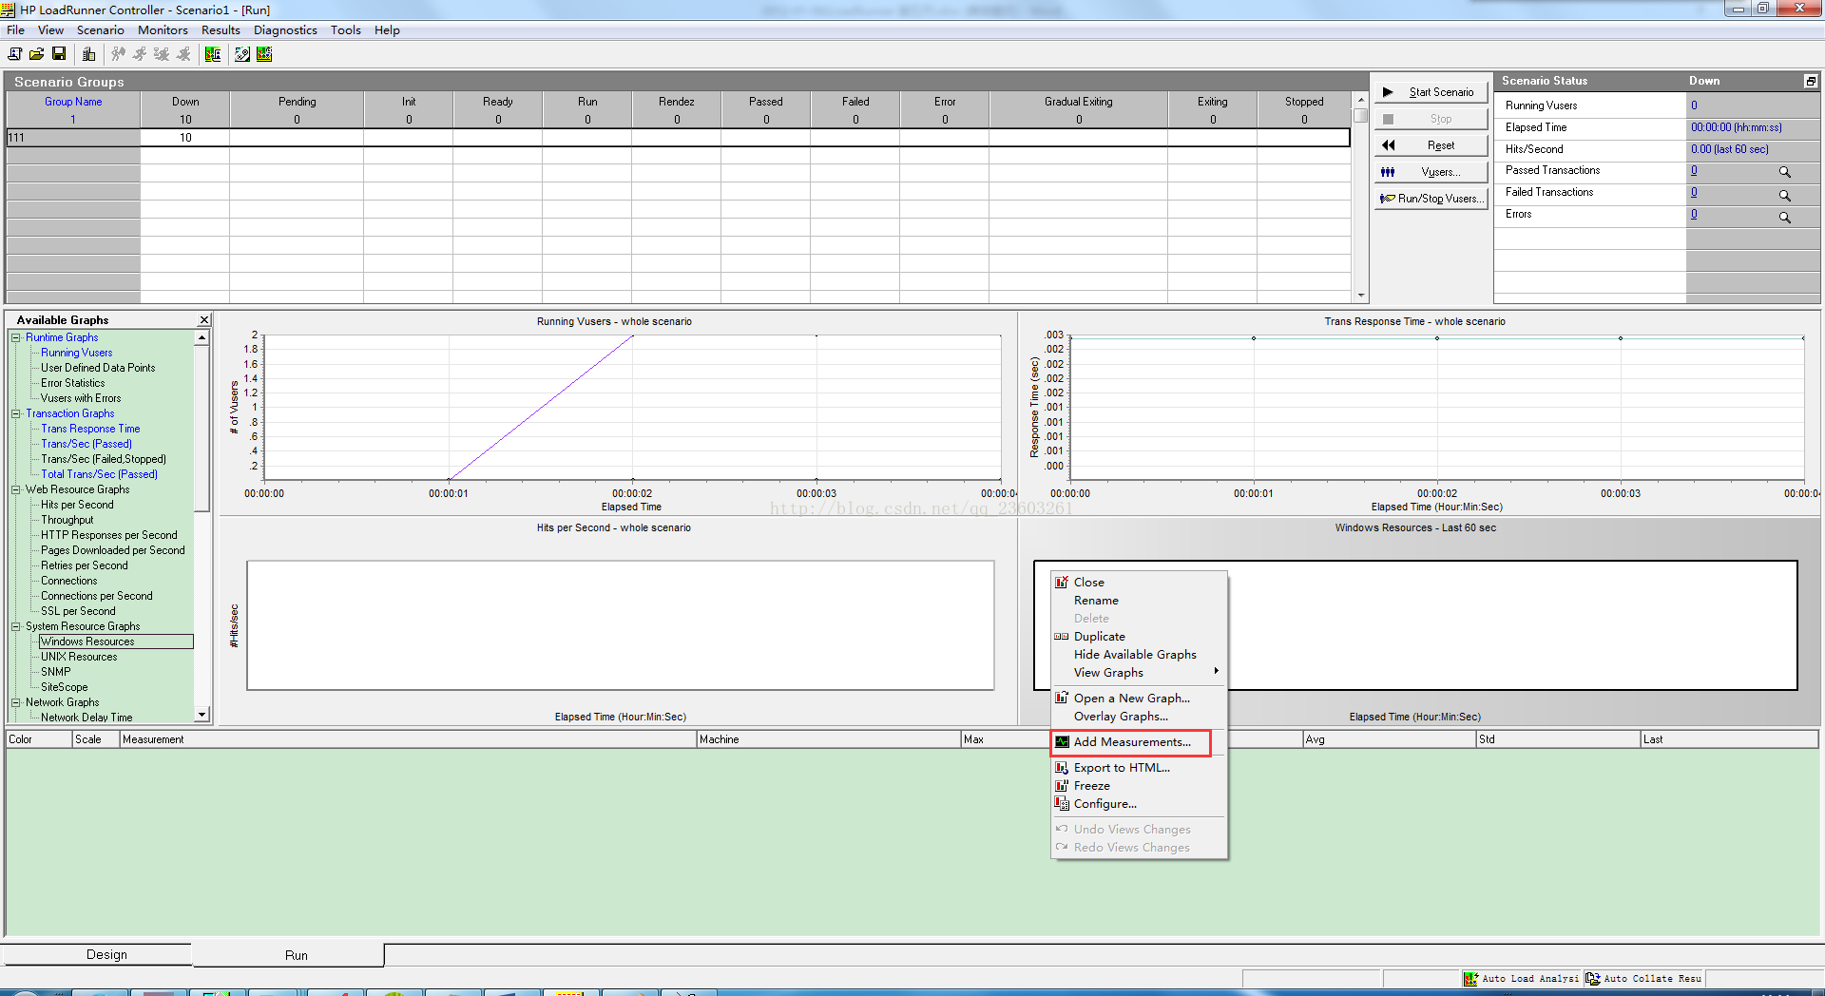Click the Machine column header
The width and height of the screenshot is (1825, 996).
coord(828,739)
